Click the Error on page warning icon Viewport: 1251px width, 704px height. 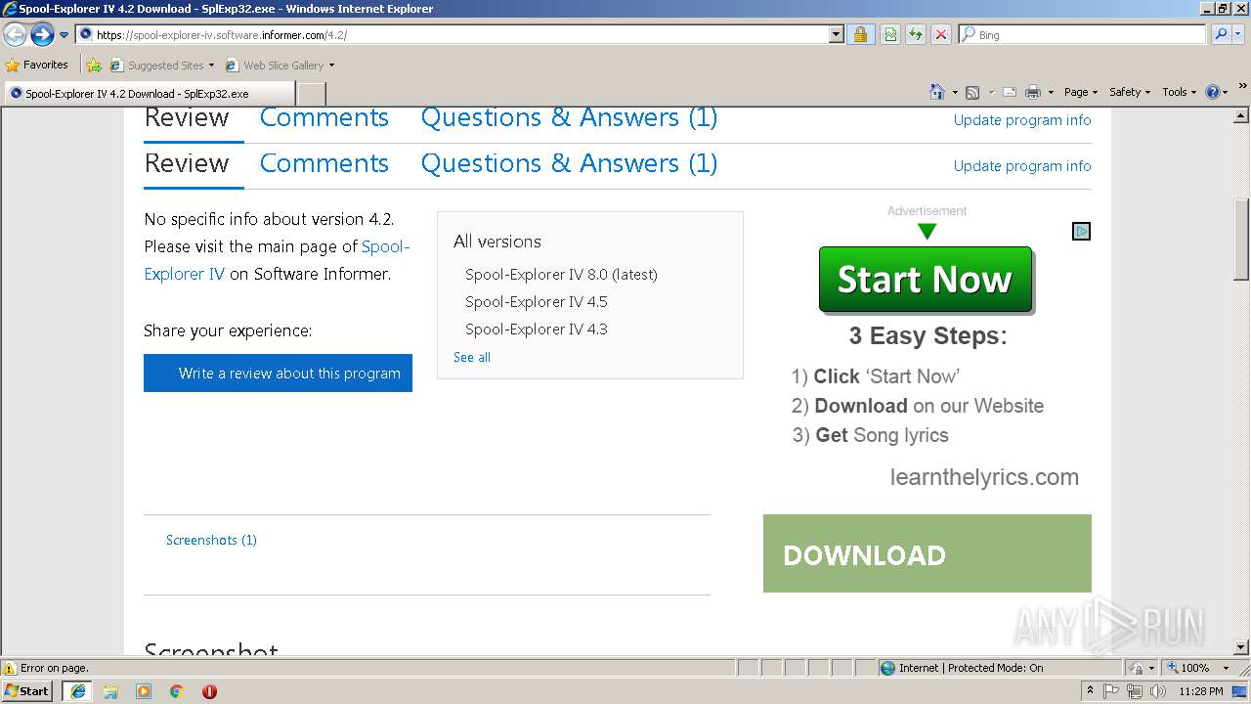tap(10, 668)
